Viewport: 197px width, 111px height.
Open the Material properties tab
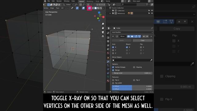(108, 81)
